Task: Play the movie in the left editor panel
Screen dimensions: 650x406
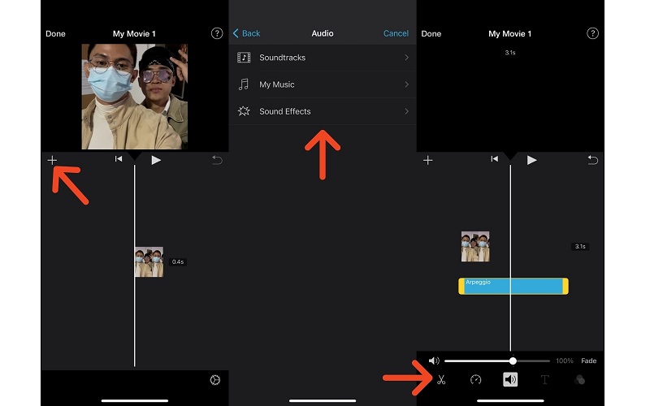Action: [x=156, y=160]
